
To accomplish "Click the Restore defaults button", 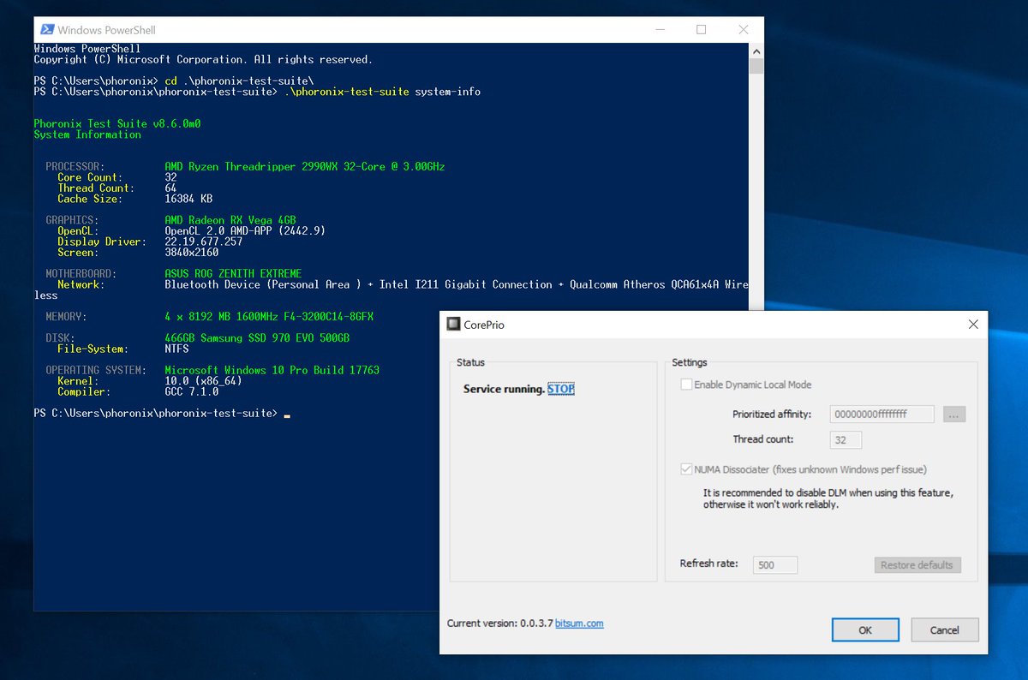I will (917, 565).
